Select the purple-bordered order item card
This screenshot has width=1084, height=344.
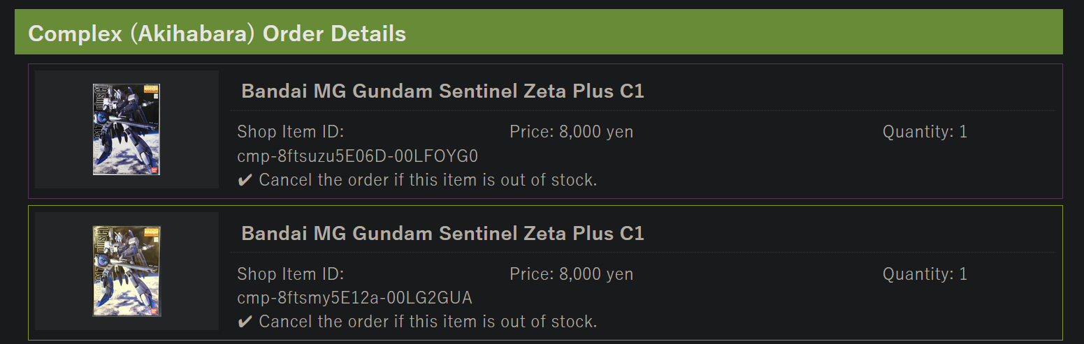(769, 167)
